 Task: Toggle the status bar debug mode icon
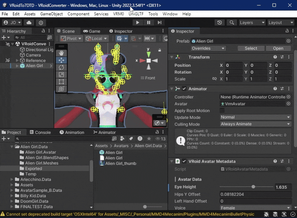[x=266, y=214]
